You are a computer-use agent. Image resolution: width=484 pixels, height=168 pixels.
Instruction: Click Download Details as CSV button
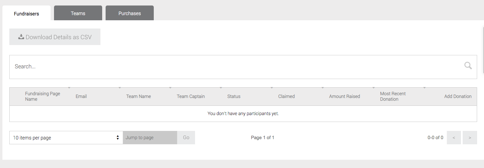55,37
